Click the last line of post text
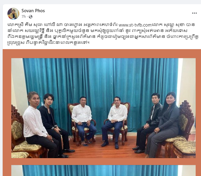The image size is (201, 176). 48,42
